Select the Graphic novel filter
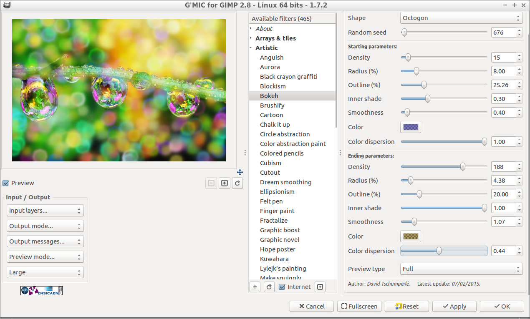 280,240
